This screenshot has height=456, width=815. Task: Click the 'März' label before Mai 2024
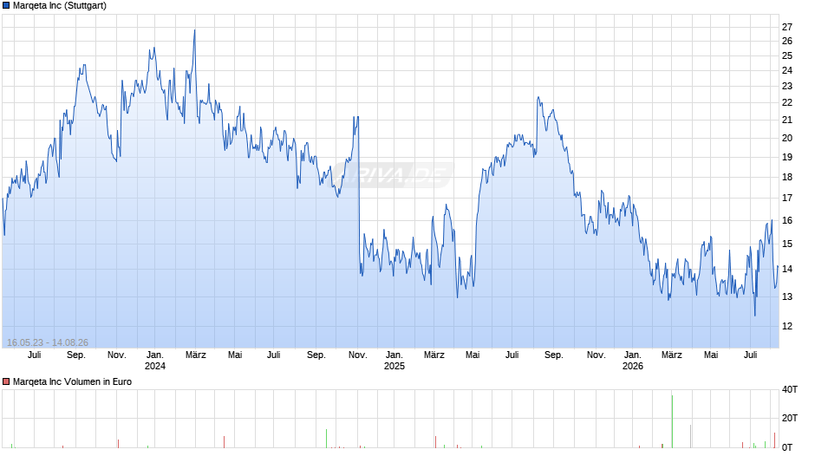tap(195, 355)
